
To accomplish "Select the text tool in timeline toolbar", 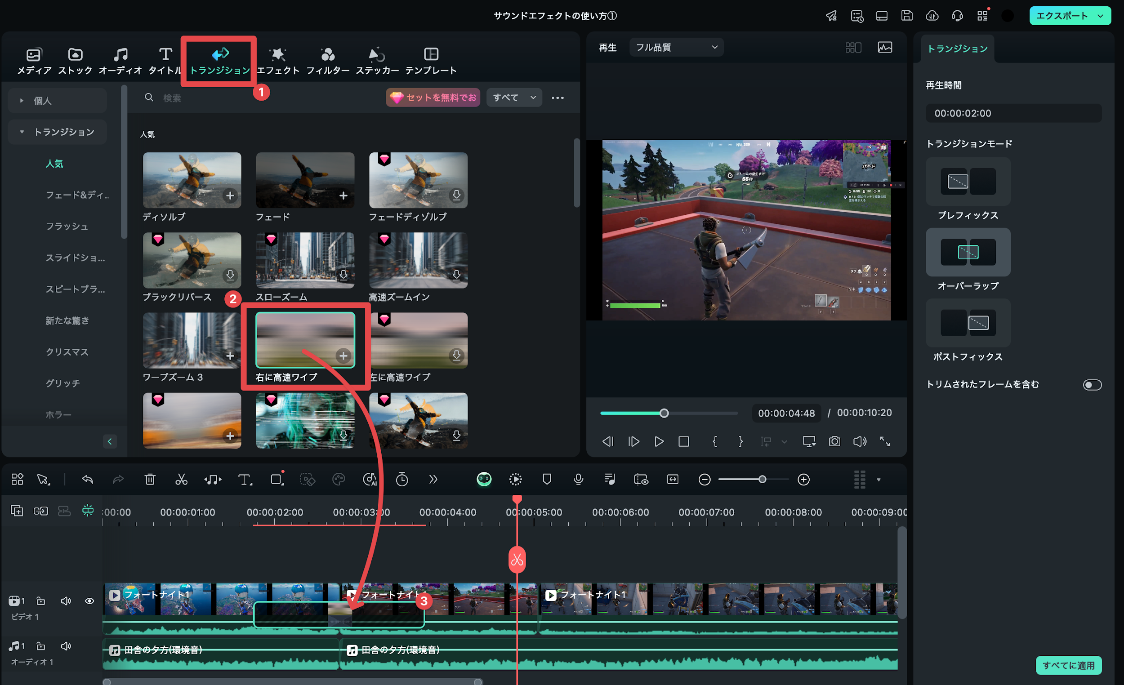I will click(245, 479).
